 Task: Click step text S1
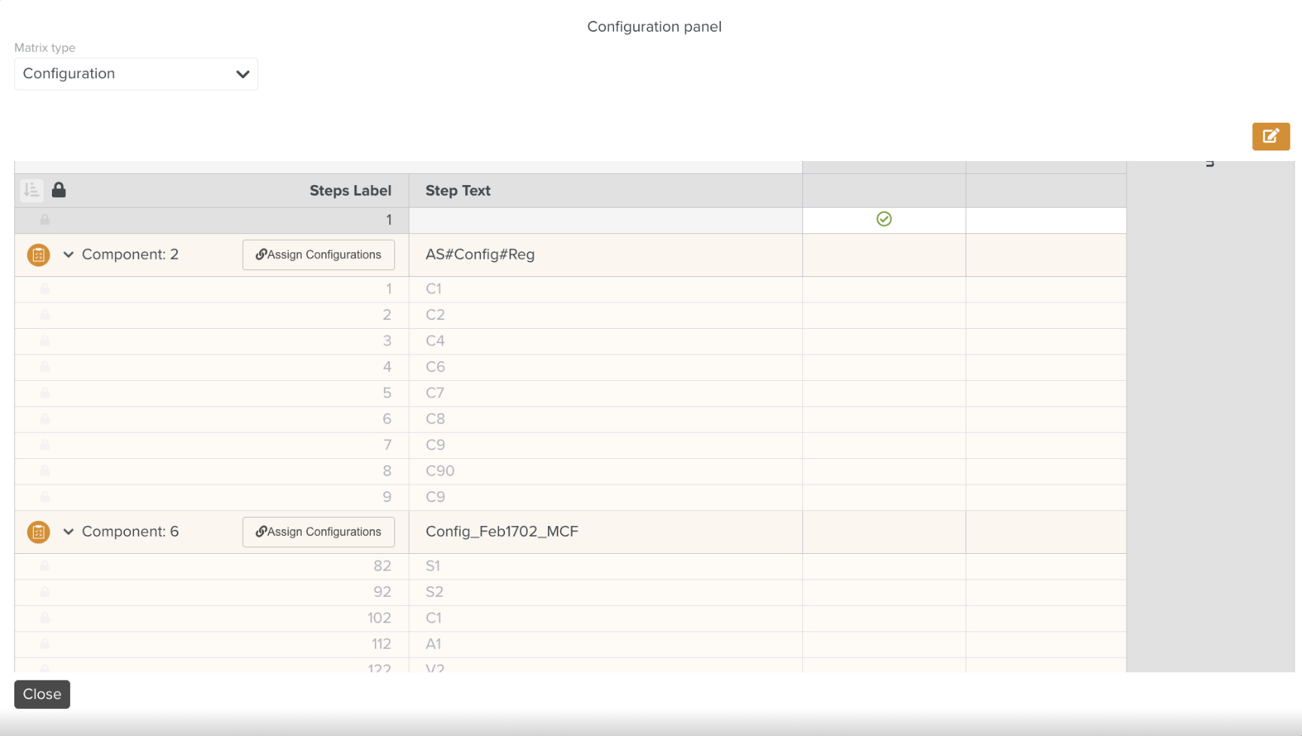click(433, 566)
